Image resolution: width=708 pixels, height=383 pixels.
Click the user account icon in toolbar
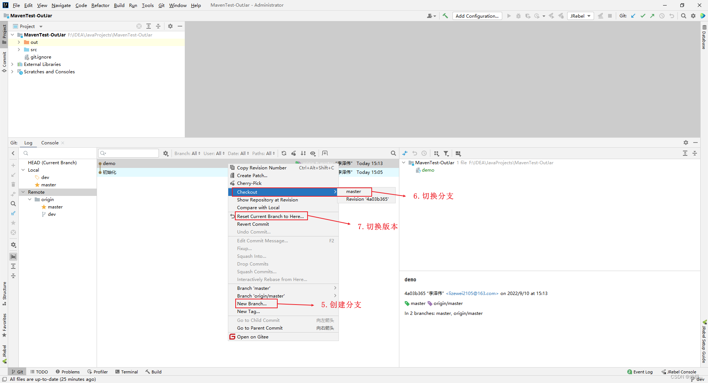[x=431, y=16]
